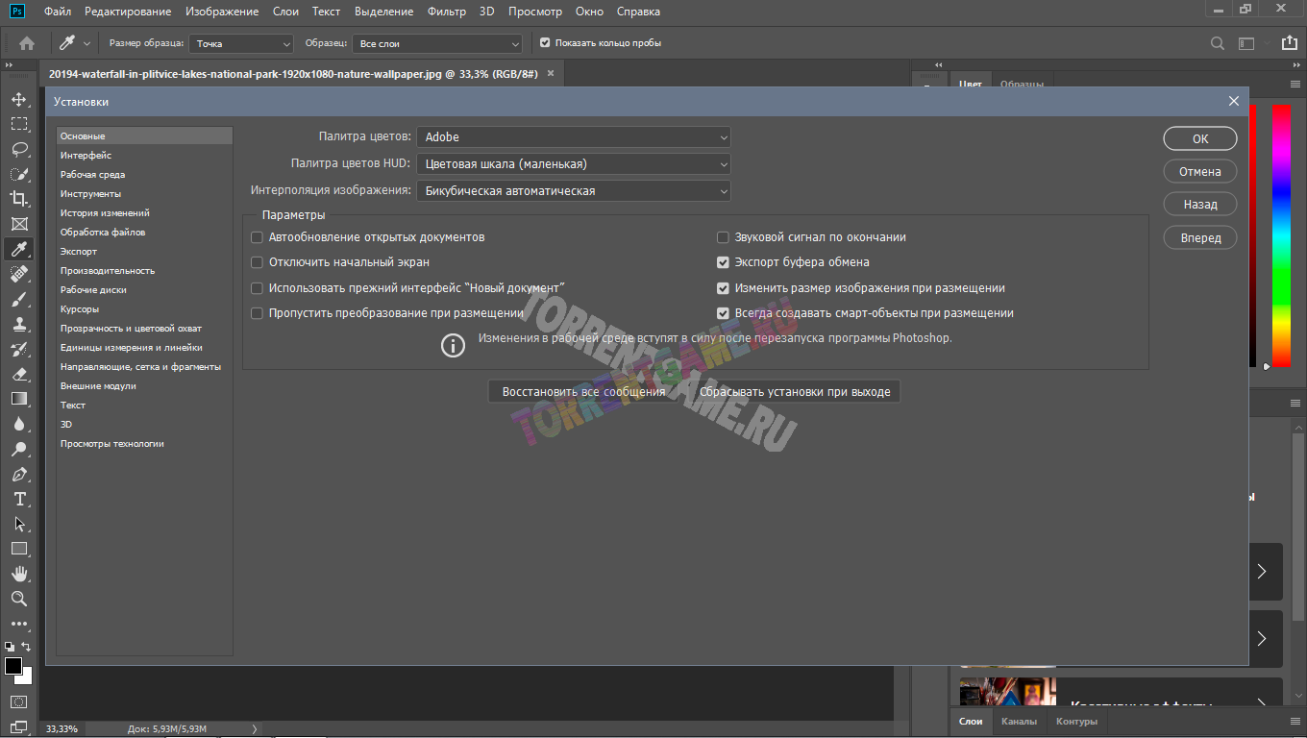Switch to the Каналы tab
Screen dimensions: 1307x738
[1019, 722]
